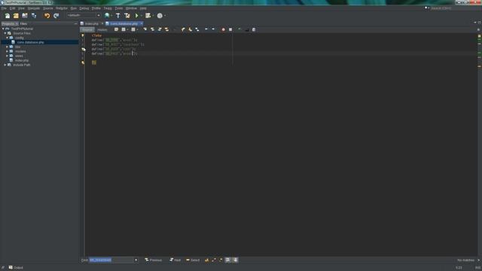The height and width of the screenshot is (271, 482).
Task: Click the Last Edit icon in editor toolbar
Action: 116,29
